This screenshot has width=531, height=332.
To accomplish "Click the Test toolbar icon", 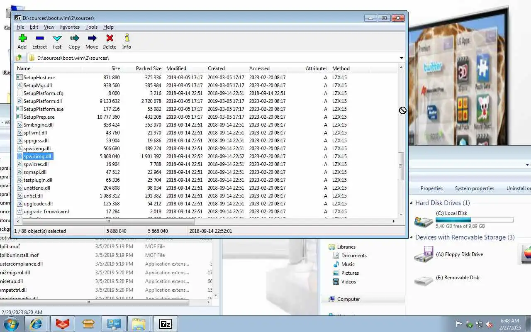I will click(57, 38).
